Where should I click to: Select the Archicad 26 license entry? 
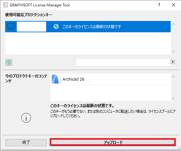(x=110, y=79)
